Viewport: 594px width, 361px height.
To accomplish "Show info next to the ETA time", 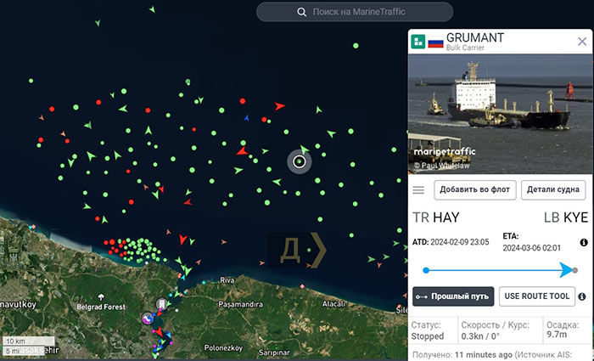I will [583, 242].
